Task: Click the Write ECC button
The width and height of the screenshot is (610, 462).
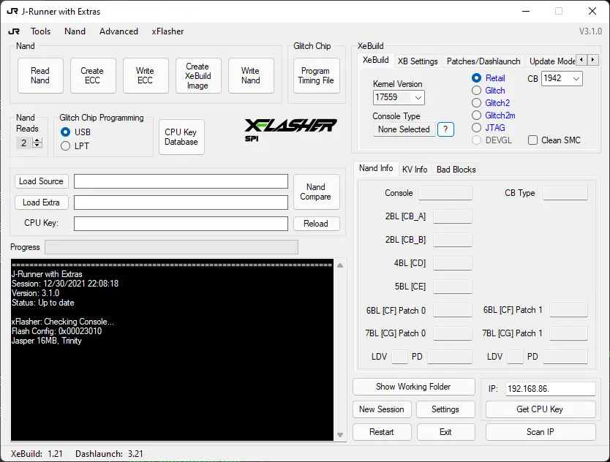Action: point(146,76)
